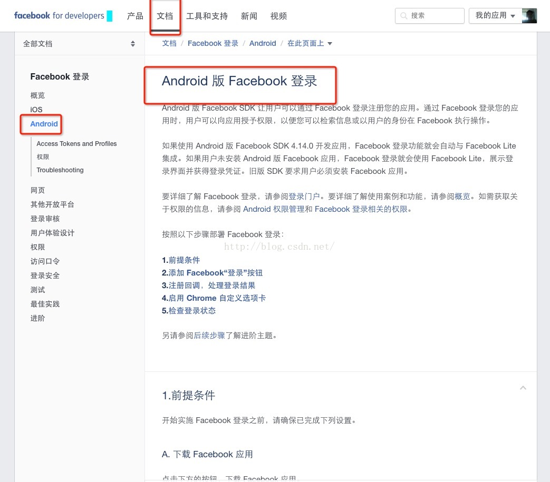The height and width of the screenshot is (482, 550).
Task: Click the 登录门户 link
Action: [304, 196]
